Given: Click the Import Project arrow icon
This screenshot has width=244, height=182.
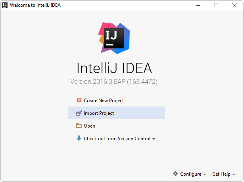Looking at the screenshot, I should coord(79,113).
